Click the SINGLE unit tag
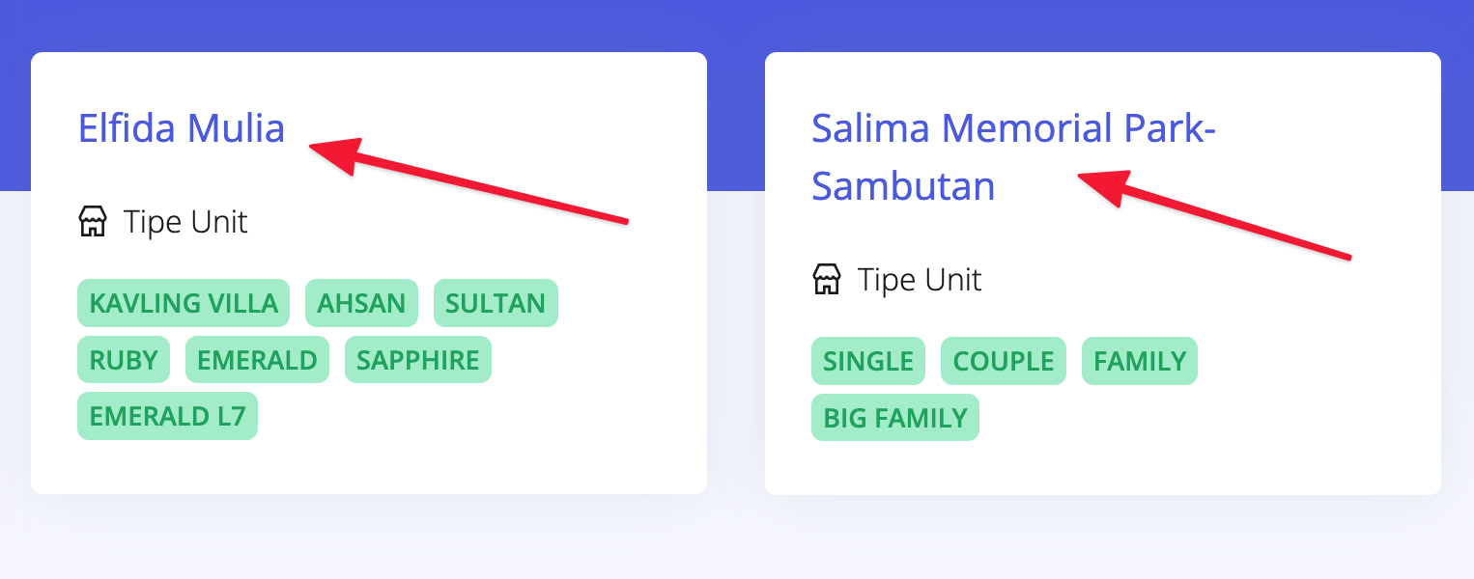 point(867,361)
